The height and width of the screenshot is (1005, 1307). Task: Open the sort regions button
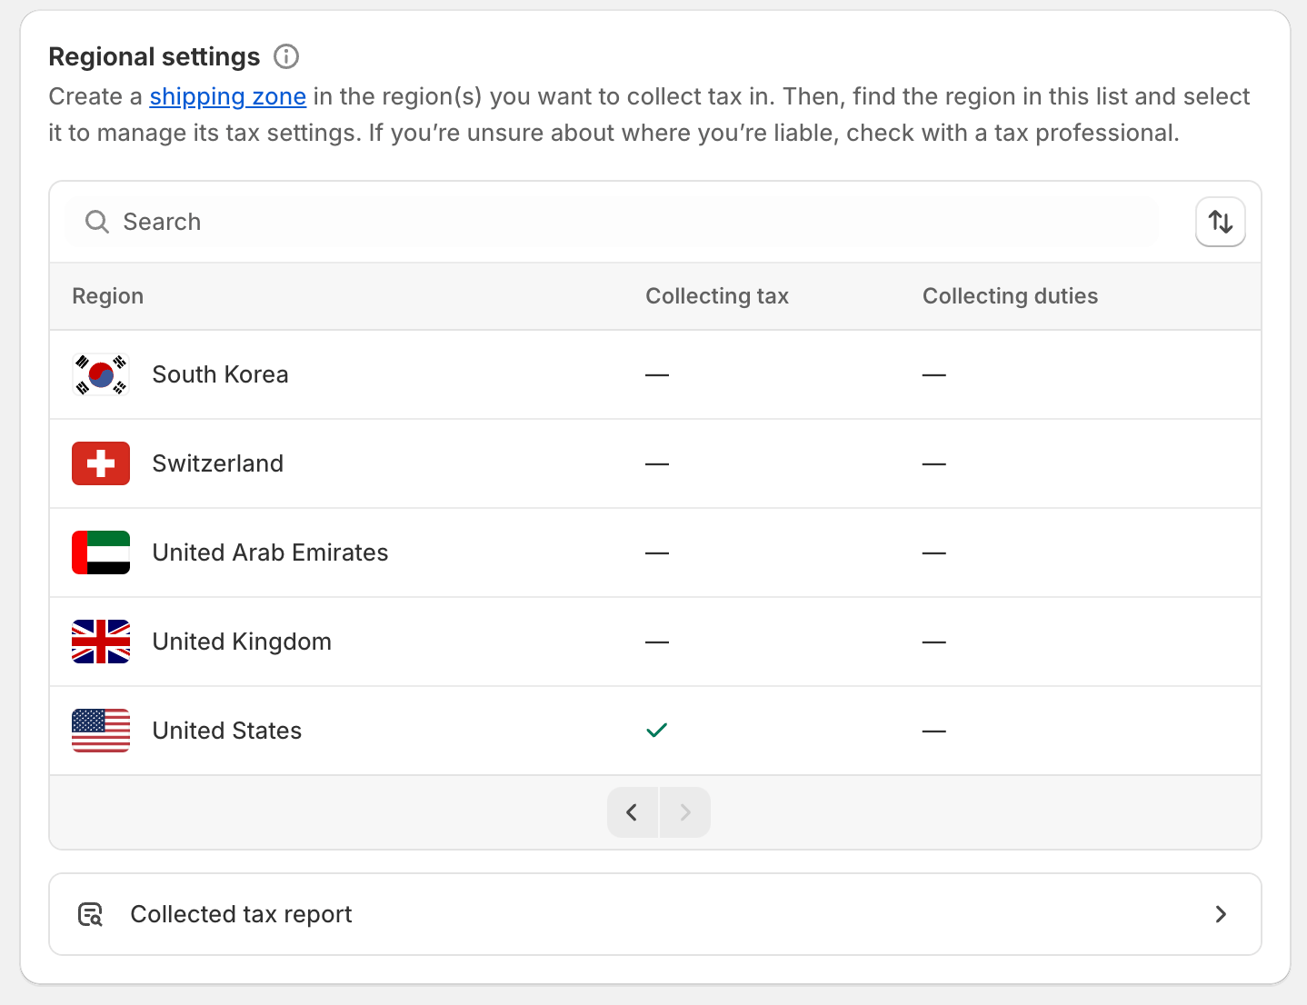coord(1220,222)
